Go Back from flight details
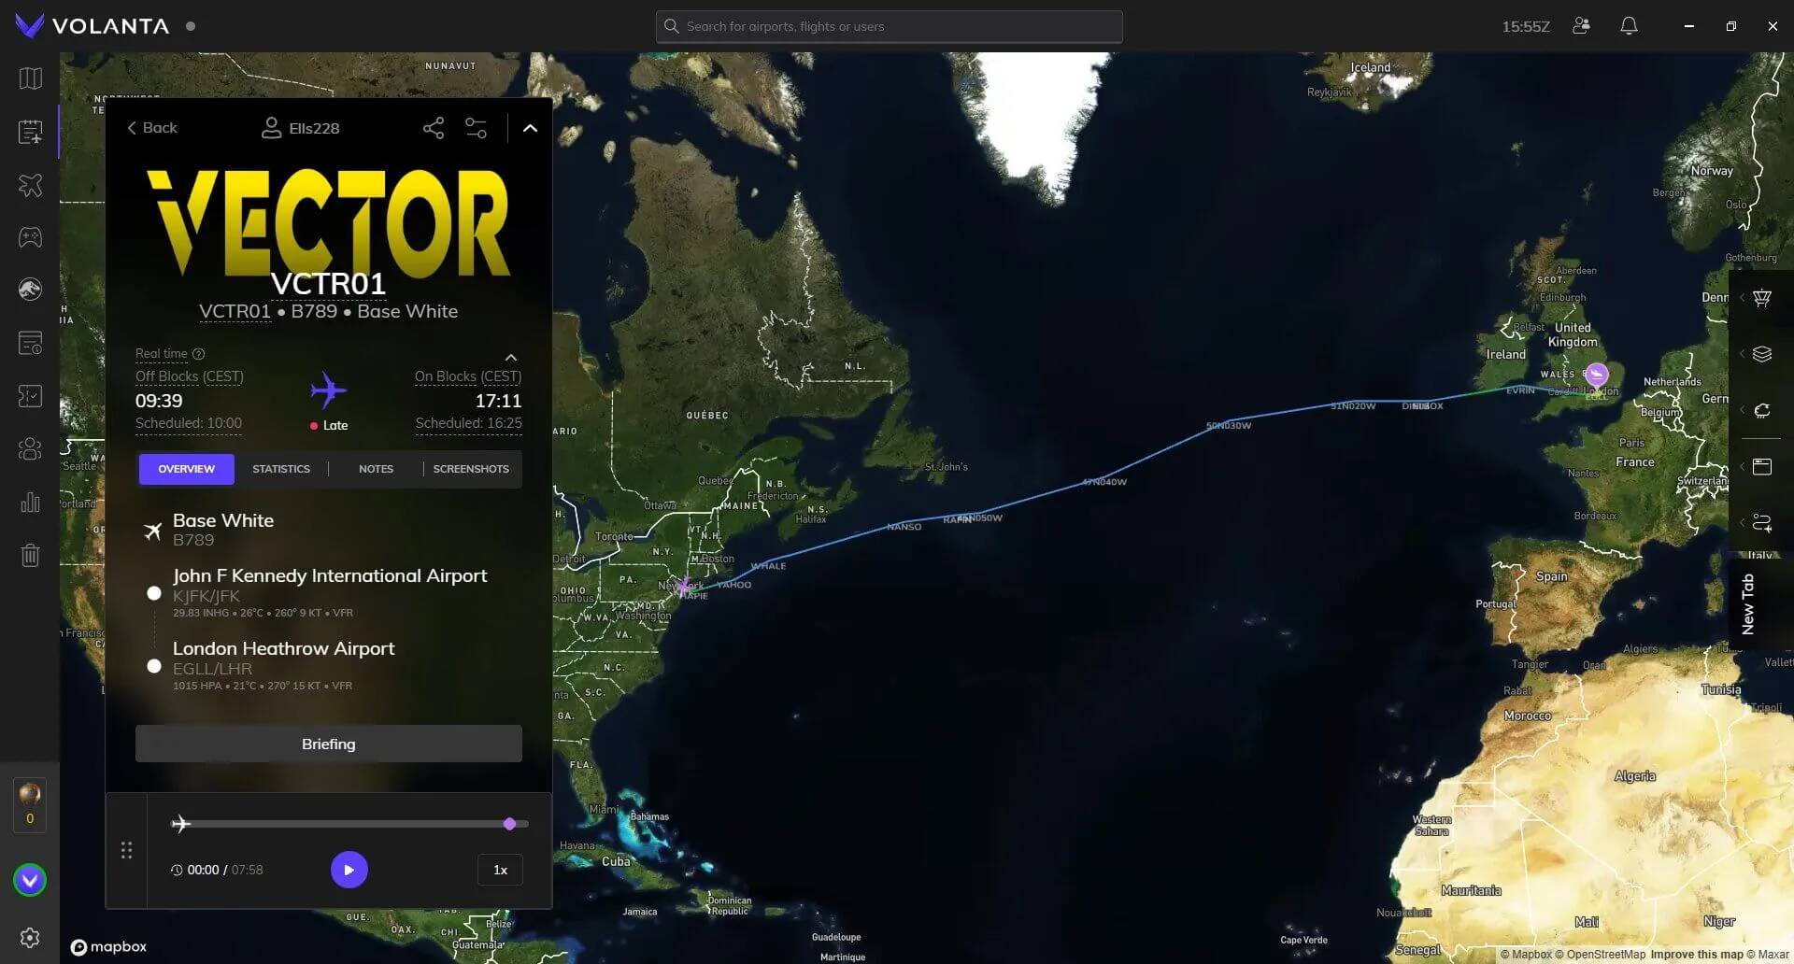The height and width of the screenshot is (964, 1794). [152, 128]
